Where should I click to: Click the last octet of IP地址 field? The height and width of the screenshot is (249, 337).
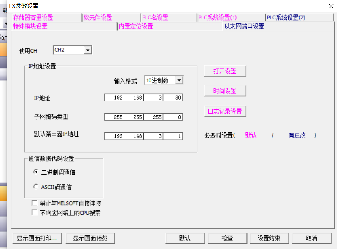[173, 98]
